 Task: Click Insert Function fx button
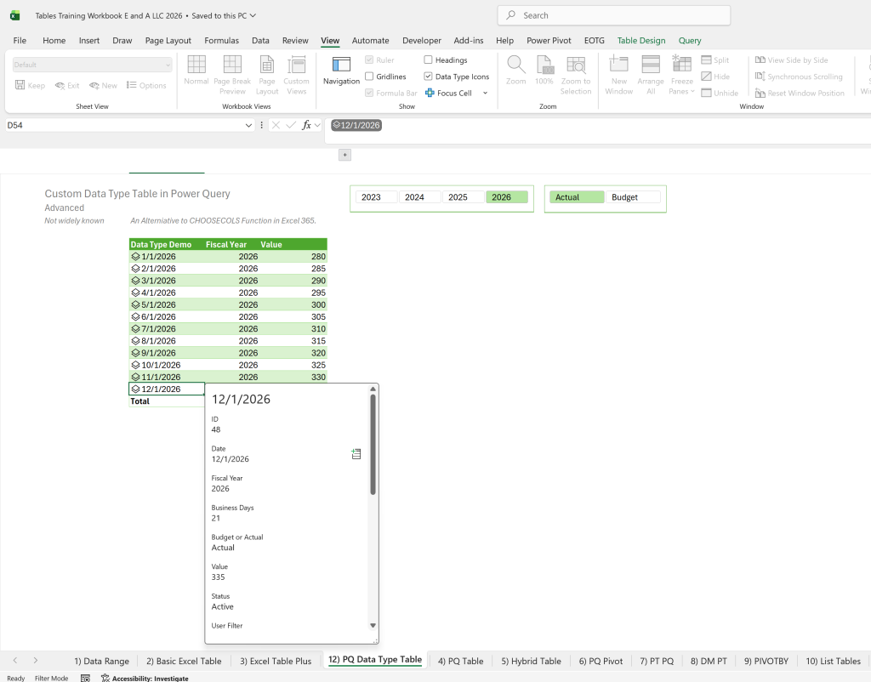[306, 126]
